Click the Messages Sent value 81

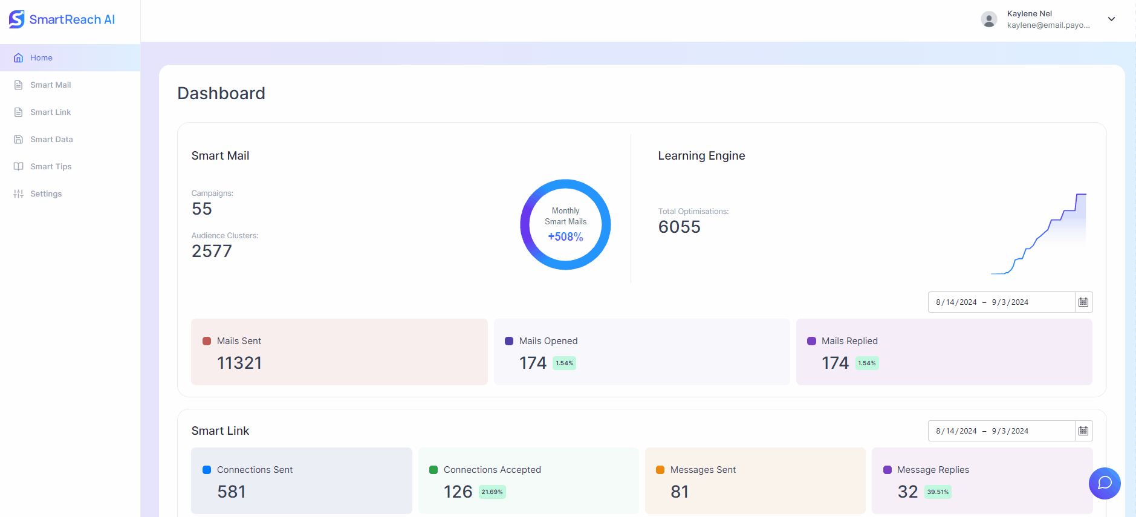(x=680, y=492)
